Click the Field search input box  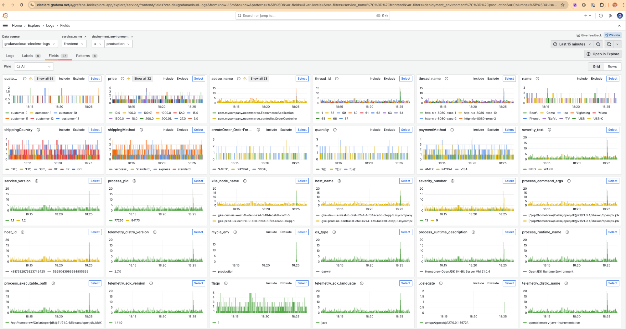pyautogui.click(x=34, y=66)
